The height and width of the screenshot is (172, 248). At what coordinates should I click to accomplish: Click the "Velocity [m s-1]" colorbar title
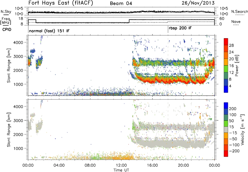[x=242, y=129]
